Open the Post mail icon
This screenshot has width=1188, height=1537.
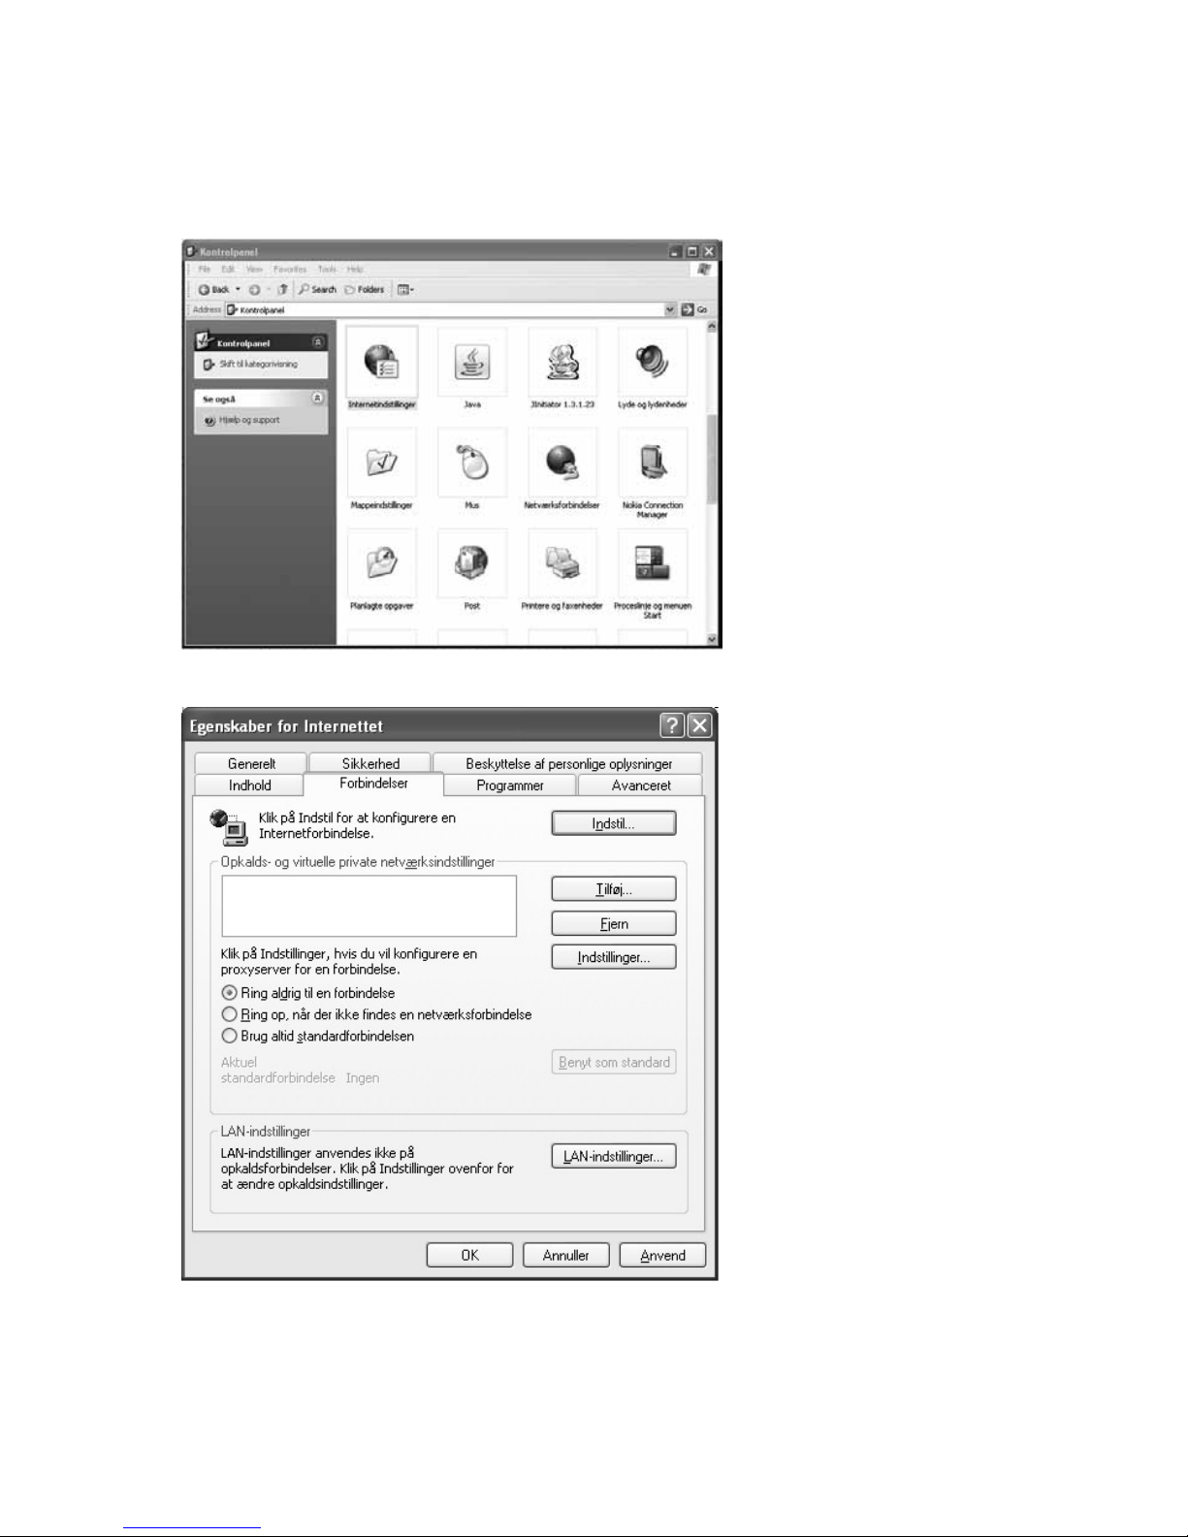pyautogui.click(x=472, y=570)
